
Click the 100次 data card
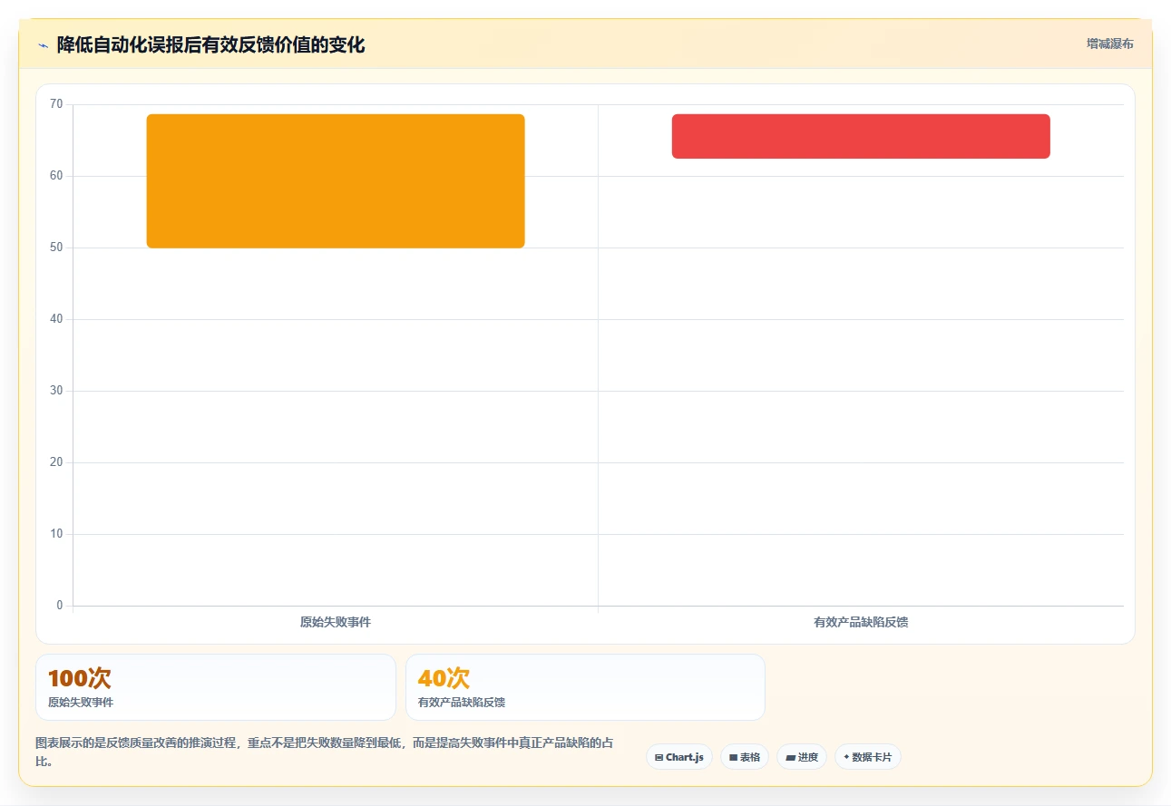[216, 687]
